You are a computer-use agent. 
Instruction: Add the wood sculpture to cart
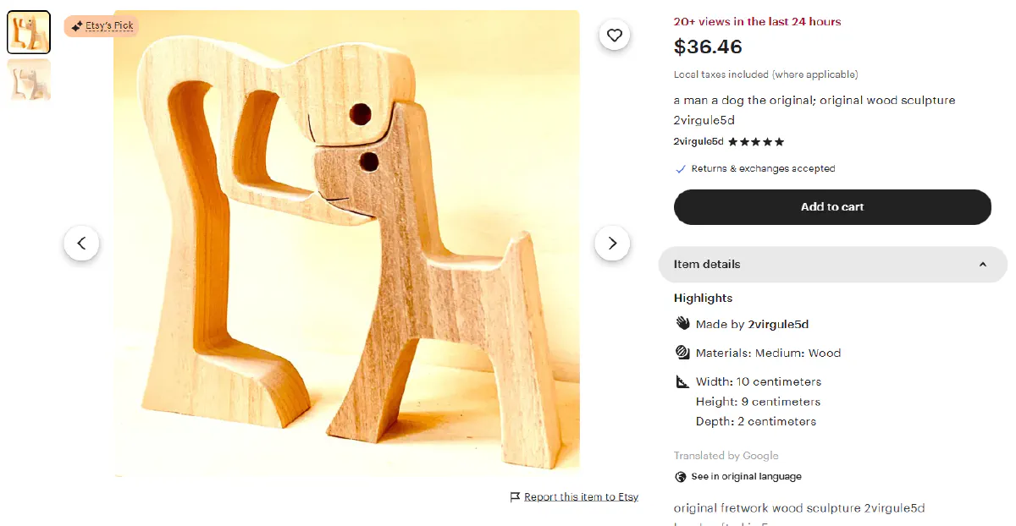click(x=832, y=207)
